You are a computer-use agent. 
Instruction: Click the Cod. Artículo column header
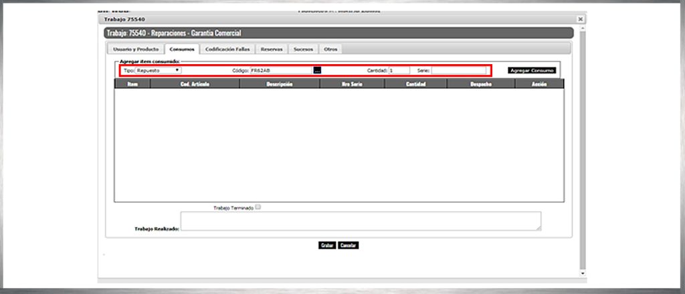pos(195,84)
